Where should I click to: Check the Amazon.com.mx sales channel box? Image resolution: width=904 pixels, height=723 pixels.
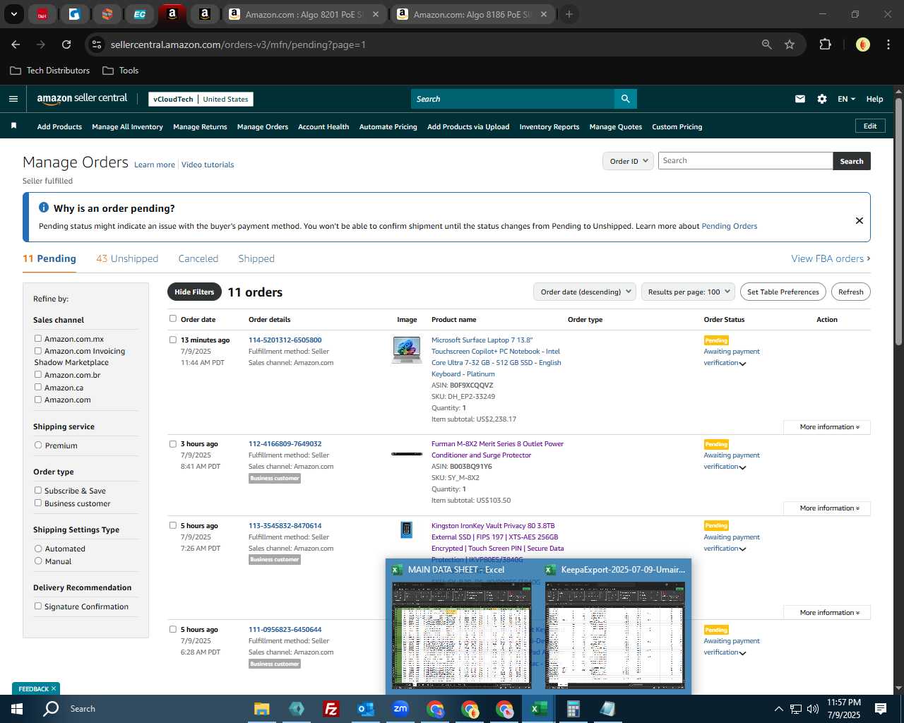[x=38, y=339]
